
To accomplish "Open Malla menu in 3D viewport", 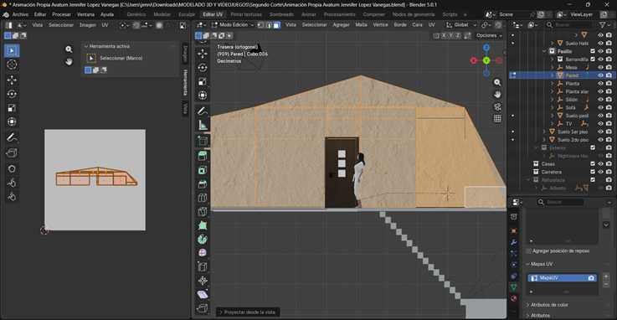I will pos(361,25).
